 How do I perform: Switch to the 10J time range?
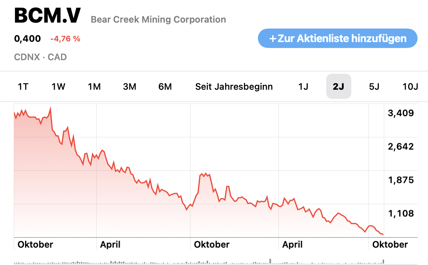point(410,87)
